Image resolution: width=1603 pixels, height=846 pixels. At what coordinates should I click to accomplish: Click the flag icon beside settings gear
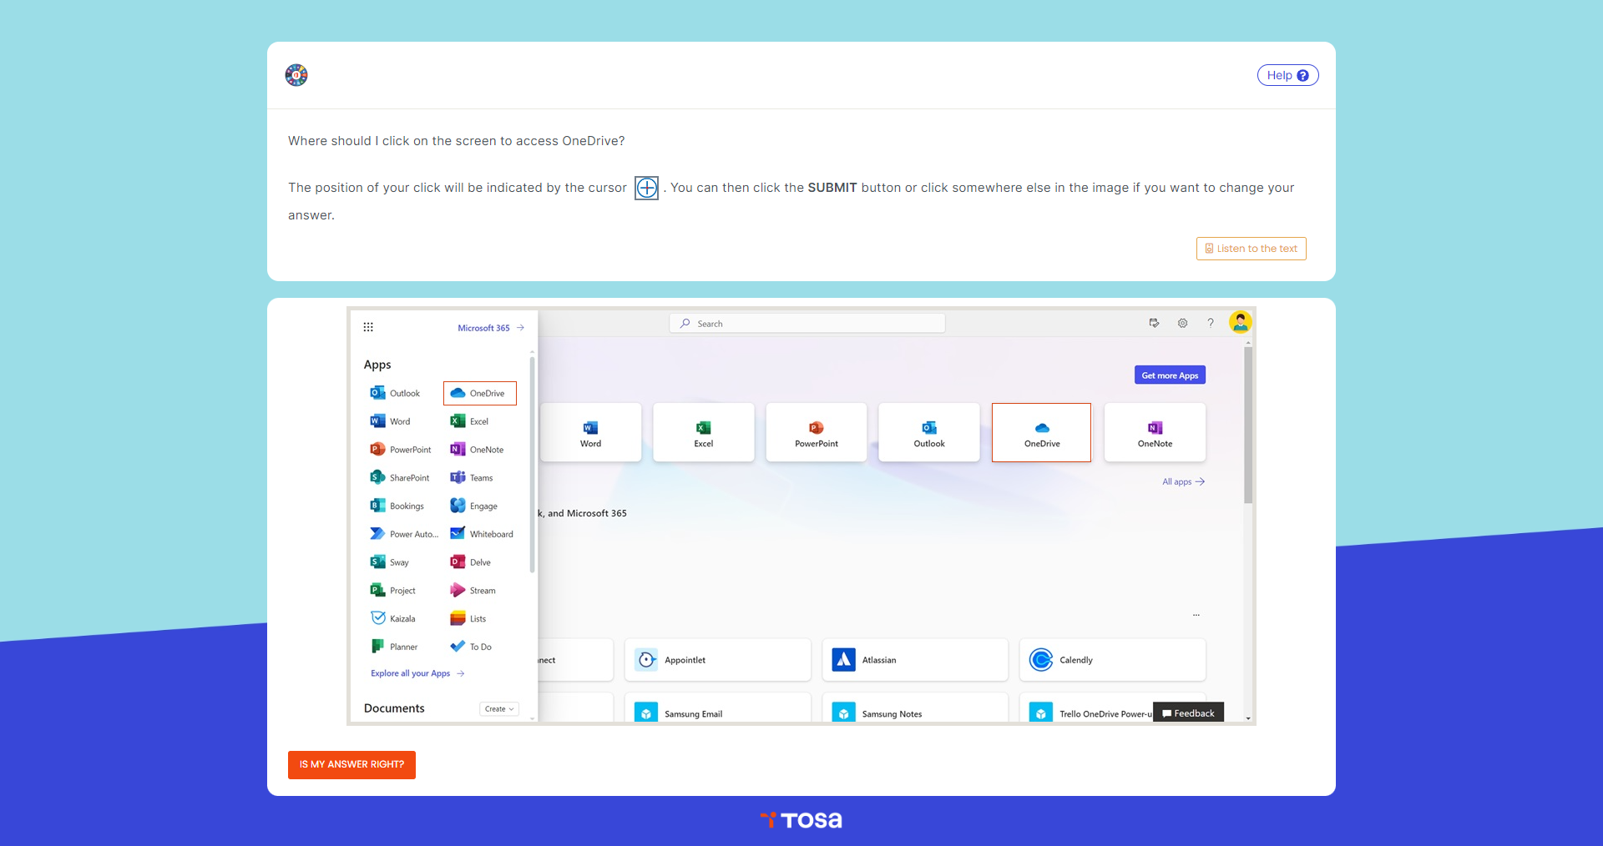1154,323
